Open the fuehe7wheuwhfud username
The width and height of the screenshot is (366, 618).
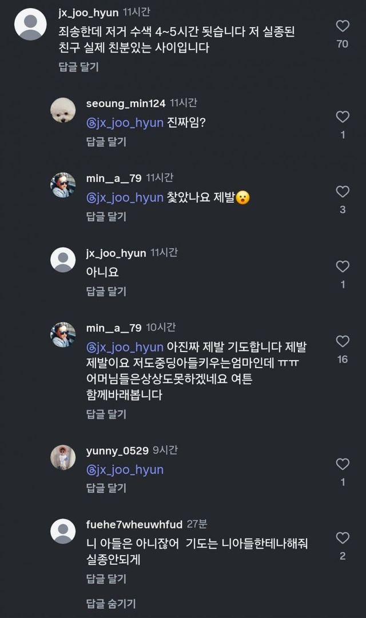click(134, 524)
